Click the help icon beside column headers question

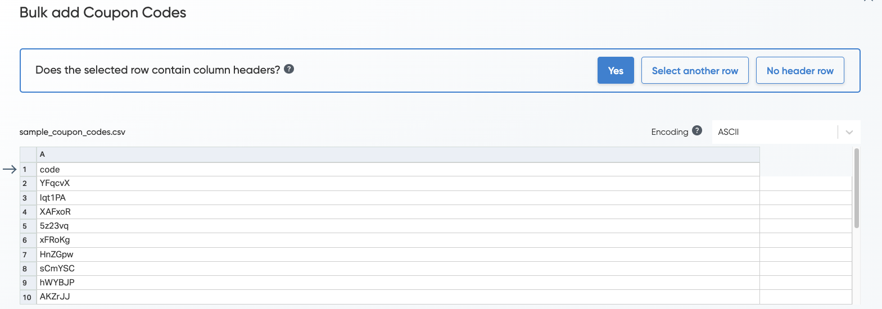pyautogui.click(x=289, y=69)
